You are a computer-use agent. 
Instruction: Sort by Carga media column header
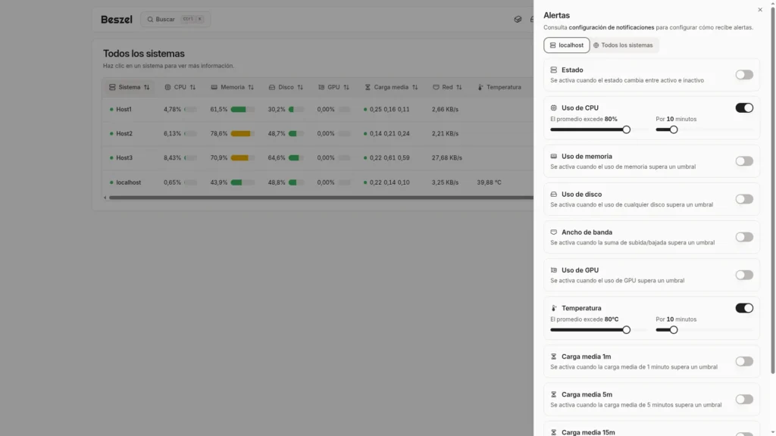pos(390,87)
